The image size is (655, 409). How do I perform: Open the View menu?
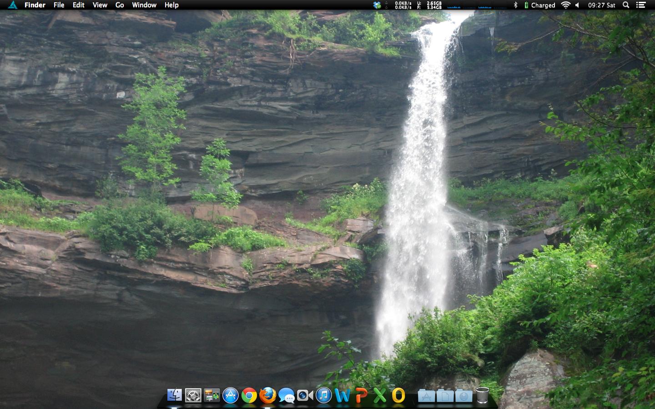pos(100,5)
